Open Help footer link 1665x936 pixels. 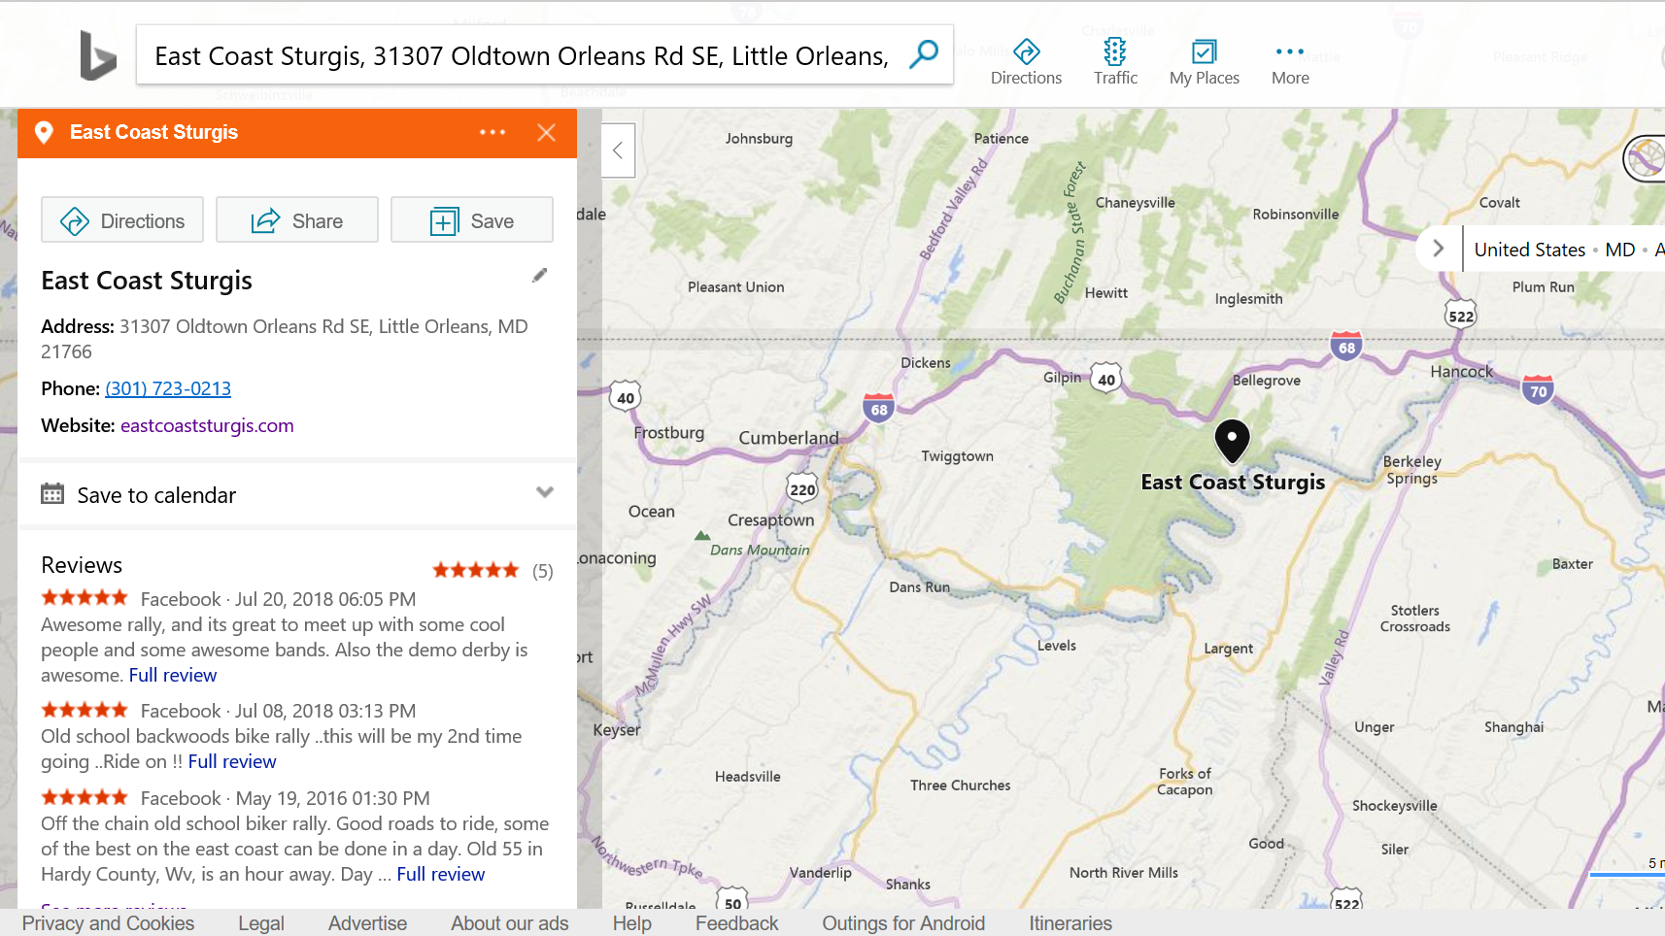click(631, 923)
